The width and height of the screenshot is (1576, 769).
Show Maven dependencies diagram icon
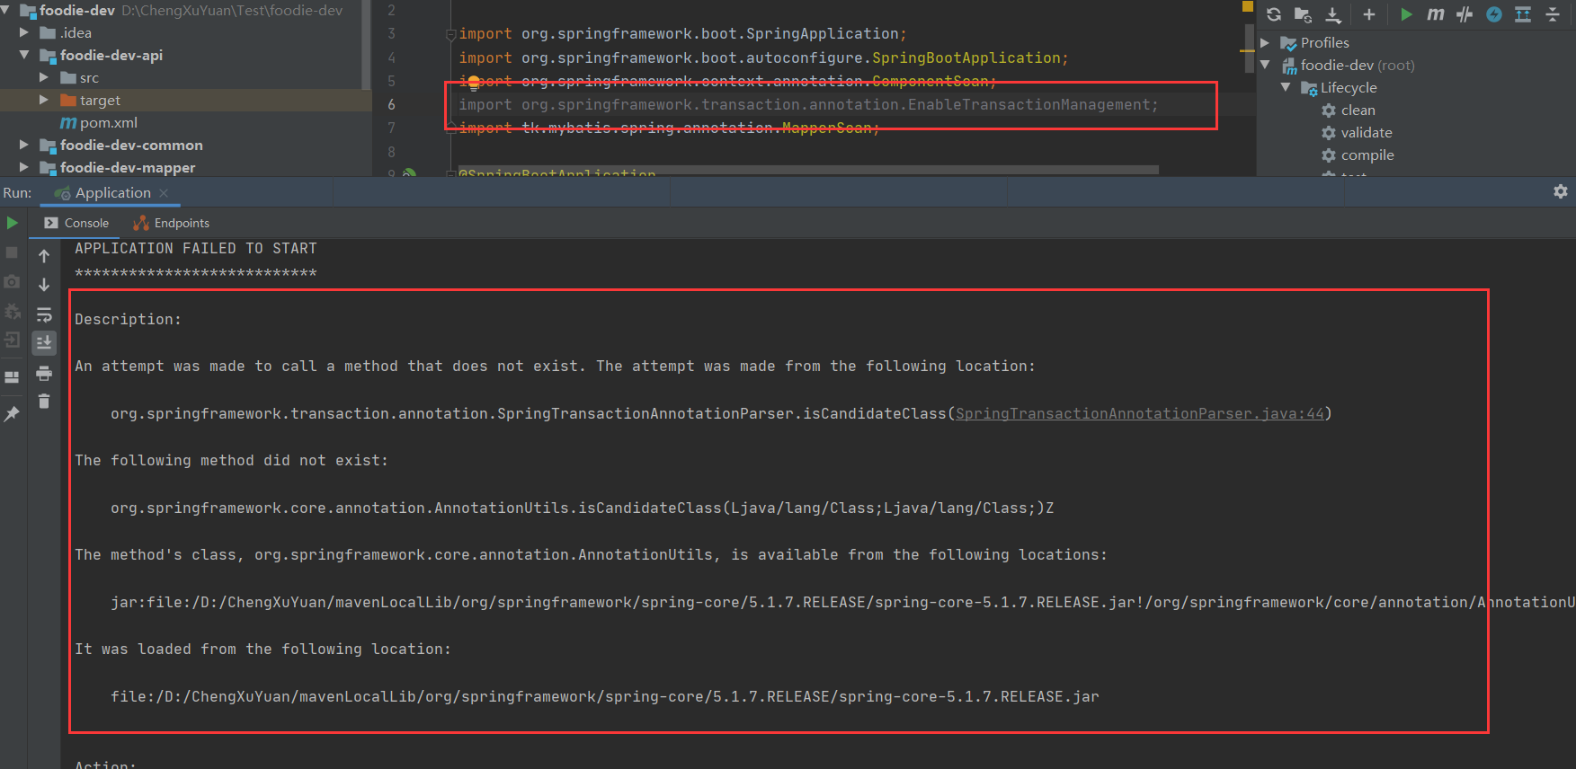[1523, 14]
